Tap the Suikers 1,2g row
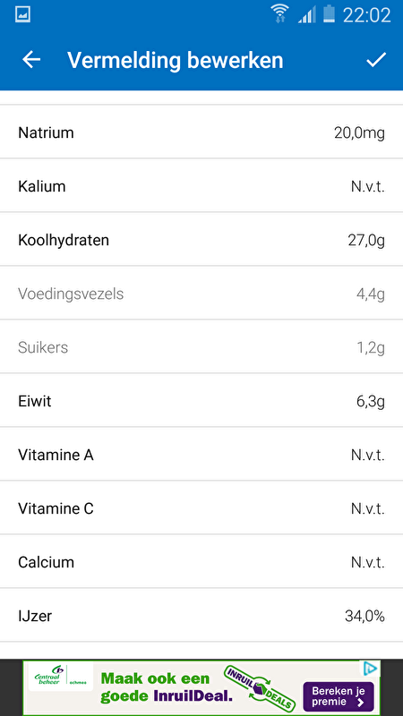 tap(201, 347)
